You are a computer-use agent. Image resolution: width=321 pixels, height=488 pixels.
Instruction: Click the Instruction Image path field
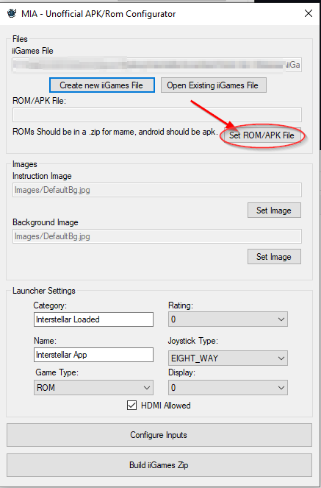pyautogui.click(x=156, y=190)
